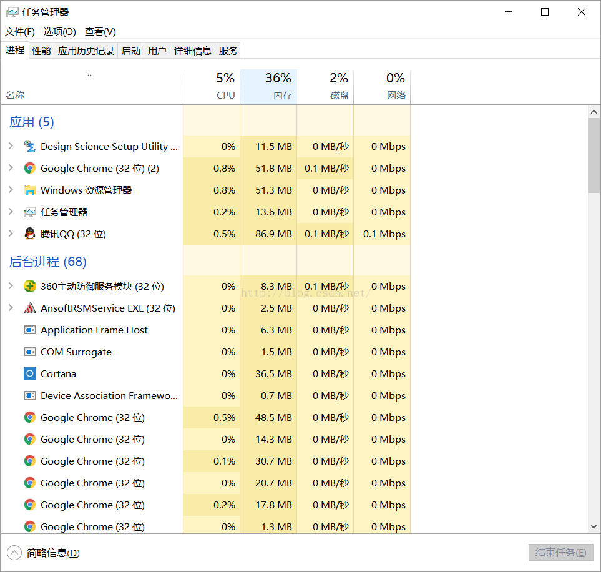601x572 pixels.
Task: Expand the 360主动防御服务模块 row
Action: click(11, 286)
